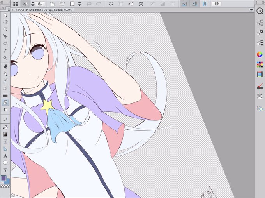Select the Correct line tool
265x198 pixels.
click(x=5, y=170)
